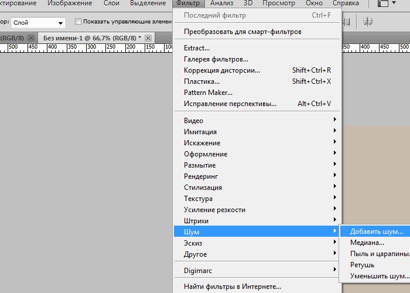Switch to the Без имени-1 document tab

pos(92,38)
